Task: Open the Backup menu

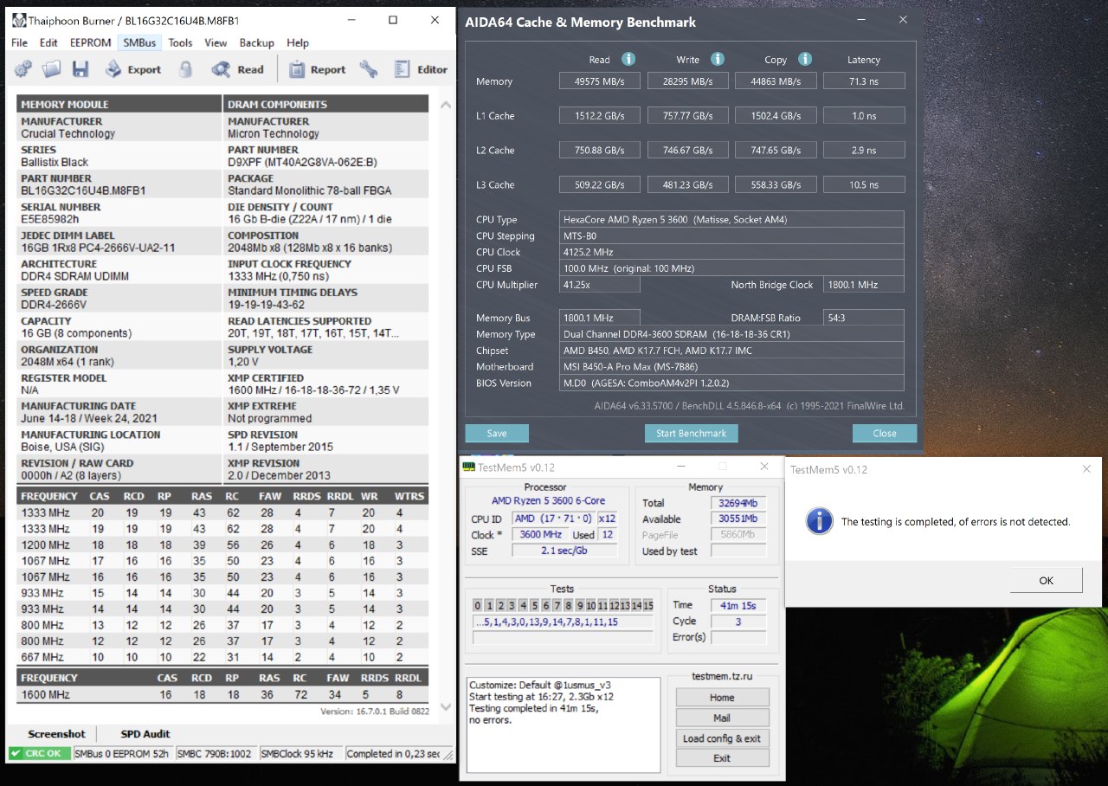Action: (256, 42)
